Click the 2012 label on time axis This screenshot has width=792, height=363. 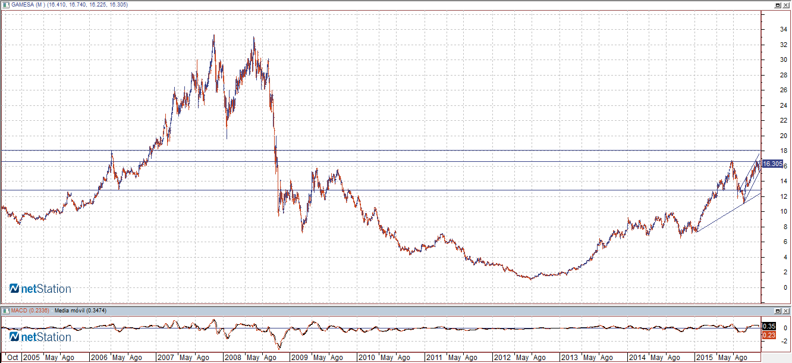(x=502, y=358)
